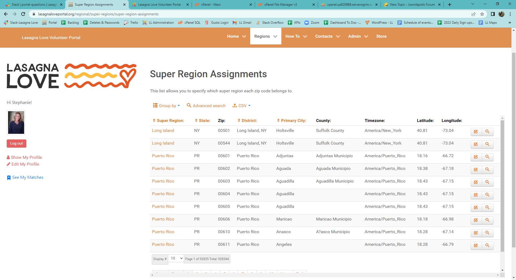Open the Zoom bookmark

pyautogui.click(x=312, y=23)
